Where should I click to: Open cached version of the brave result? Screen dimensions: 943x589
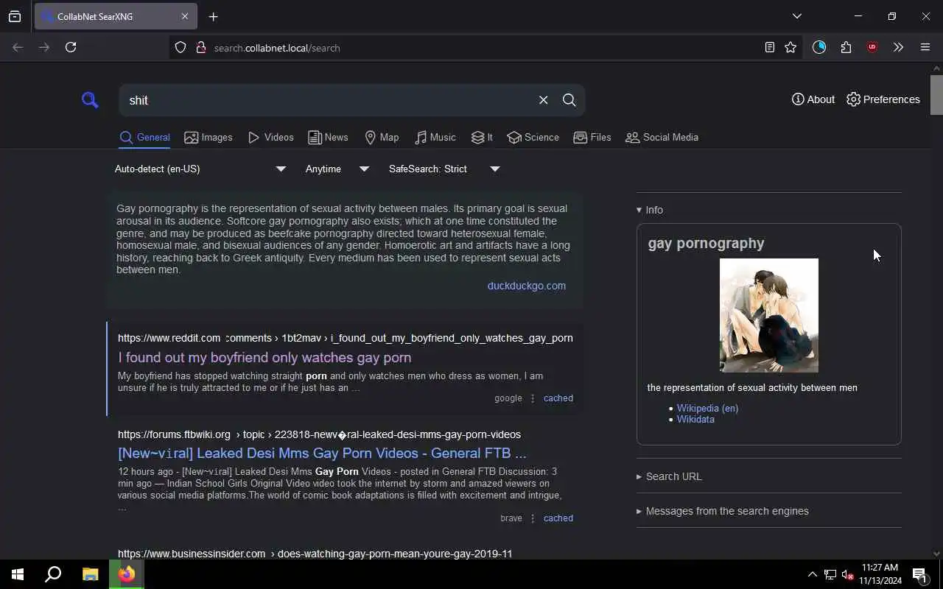[x=558, y=518]
